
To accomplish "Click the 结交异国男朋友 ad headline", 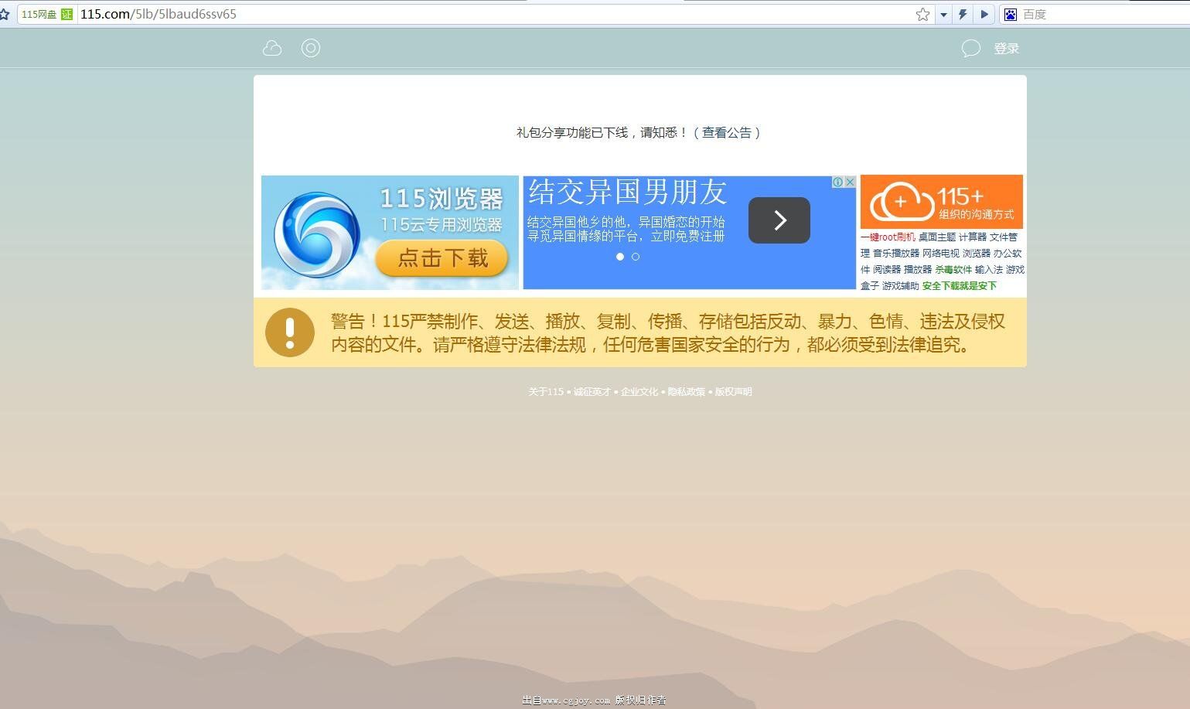I will pos(628,192).
